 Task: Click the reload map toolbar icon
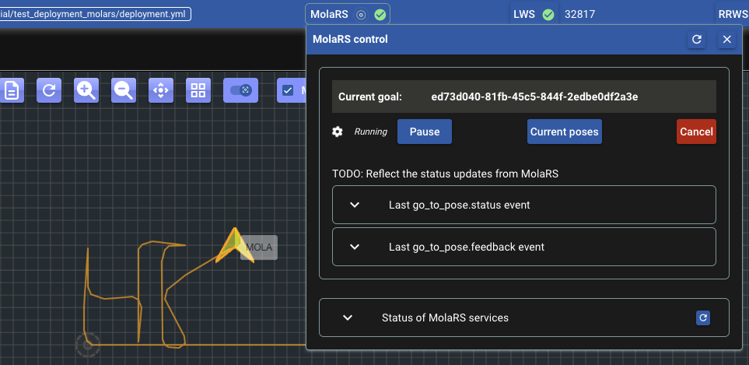click(48, 90)
